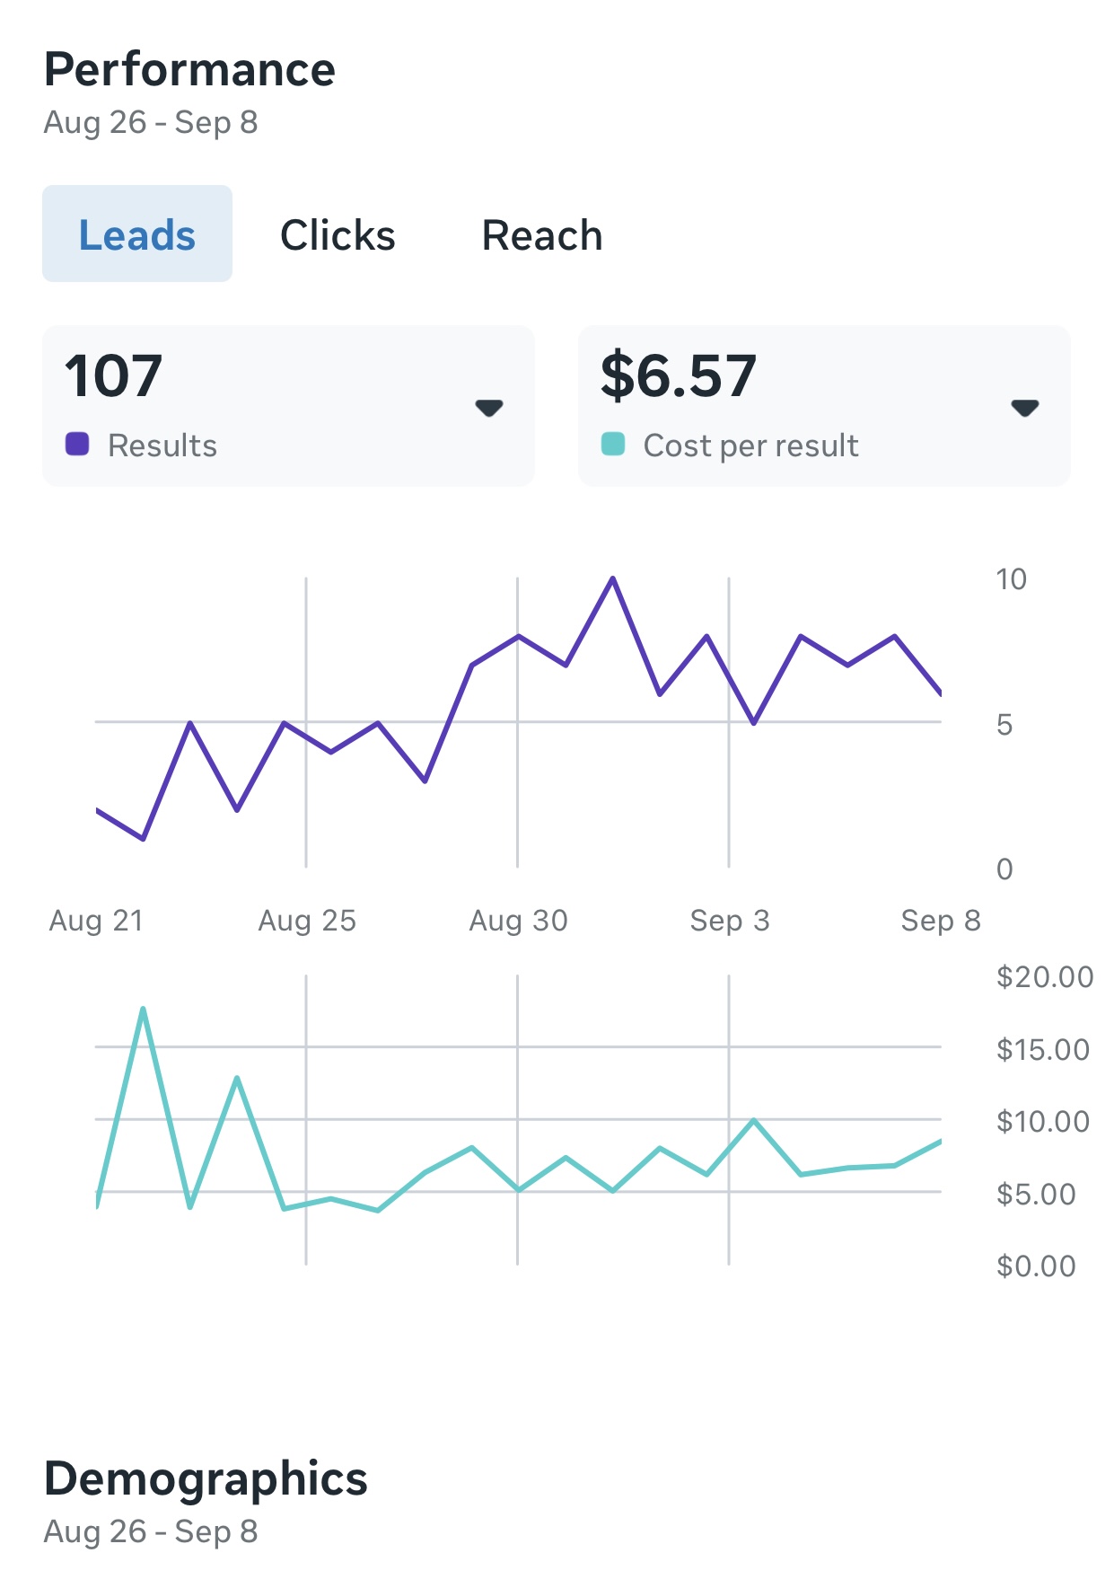The height and width of the screenshot is (1588, 1114).
Task: Open the Results metric dropdown
Action: (x=488, y=409)
